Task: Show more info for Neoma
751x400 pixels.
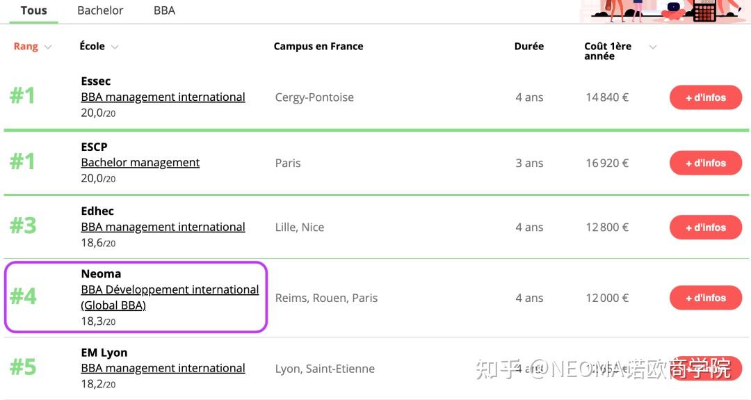Action: click(706, 298)
